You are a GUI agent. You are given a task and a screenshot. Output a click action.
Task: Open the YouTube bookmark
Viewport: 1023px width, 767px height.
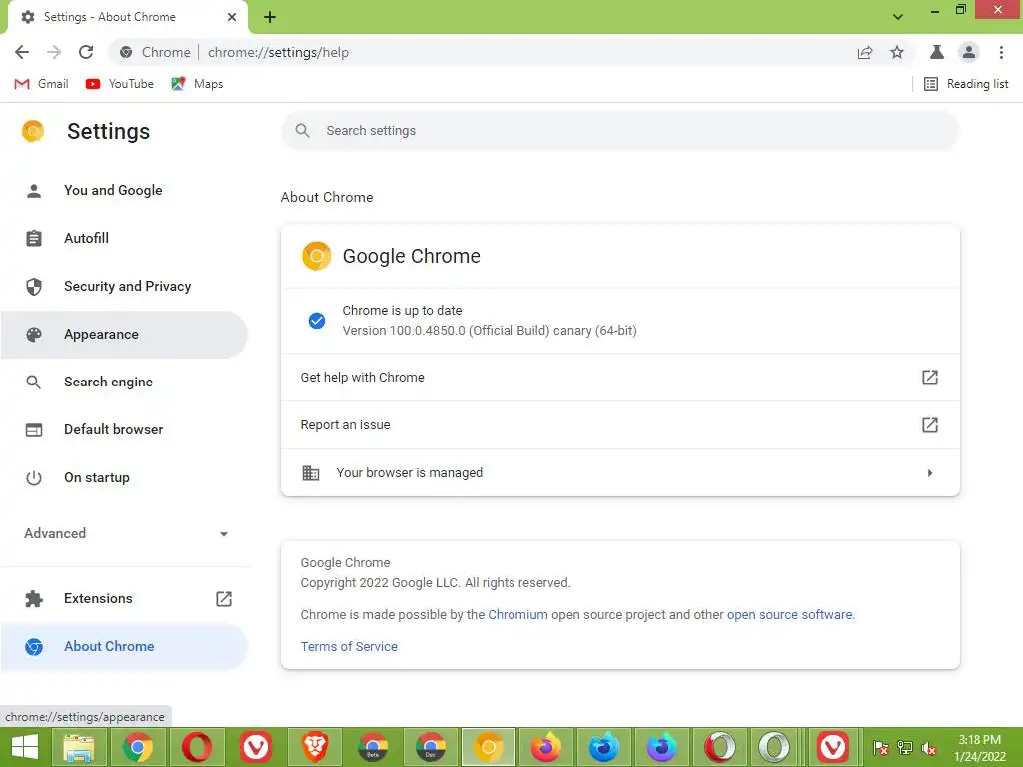click(120, 84)
